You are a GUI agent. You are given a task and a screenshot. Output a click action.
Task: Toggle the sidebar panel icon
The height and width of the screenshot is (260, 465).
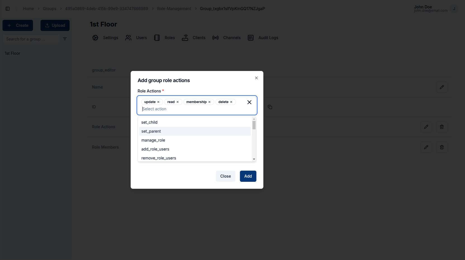click(8, 9)
